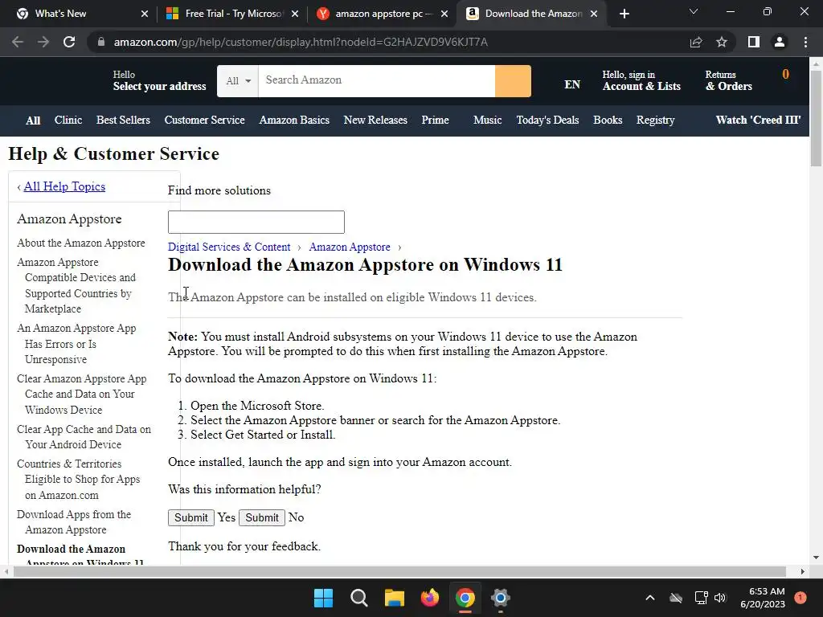Select your delivery address
The height and width of the screenshot is (617, 823).
160,81
